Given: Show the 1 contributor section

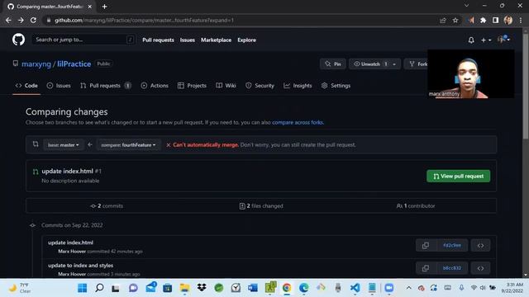Looking at the screenshot, I should [x=416, y=205].
